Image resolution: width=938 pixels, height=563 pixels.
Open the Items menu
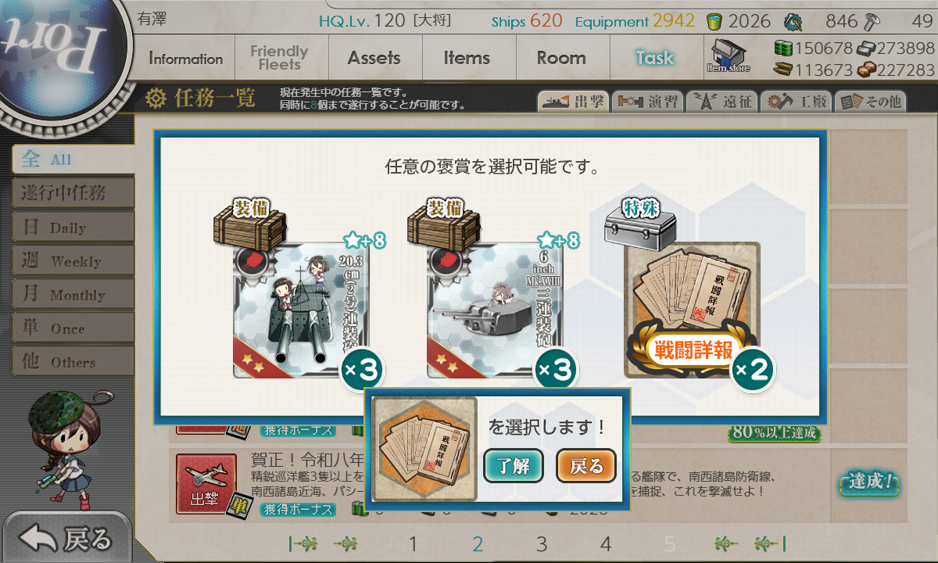point(467,58)
